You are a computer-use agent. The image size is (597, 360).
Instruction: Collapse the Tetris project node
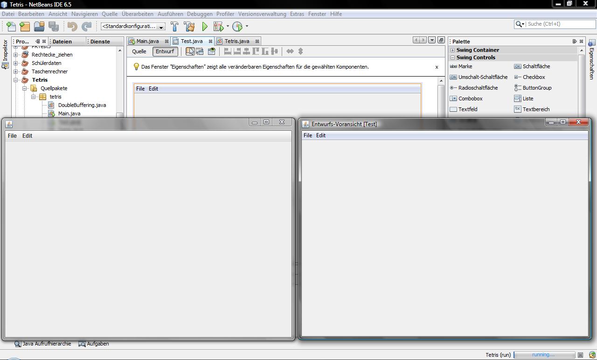(16, 80)
